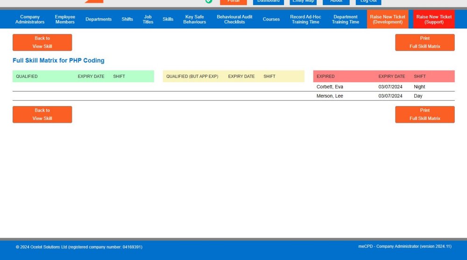
Task: Raise a new Development ticket
Action: [x=388, y=19]
